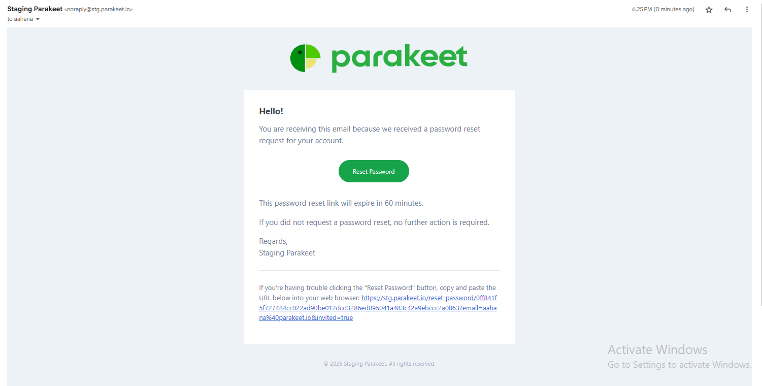Click the vertical scrollbar at the right edge
Viewport: 762px width, 386px height.
click(x=760, y=152)
